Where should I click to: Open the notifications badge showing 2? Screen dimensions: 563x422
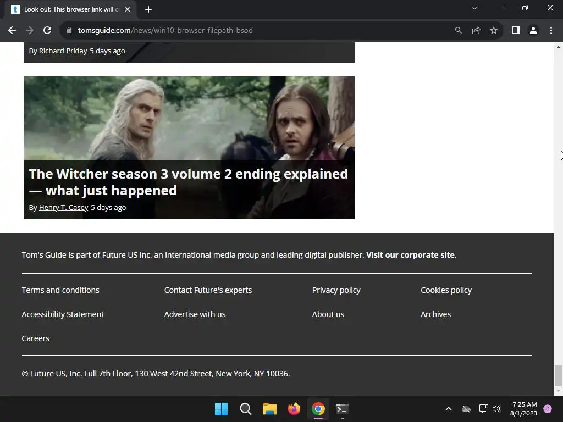pos(548,409)
